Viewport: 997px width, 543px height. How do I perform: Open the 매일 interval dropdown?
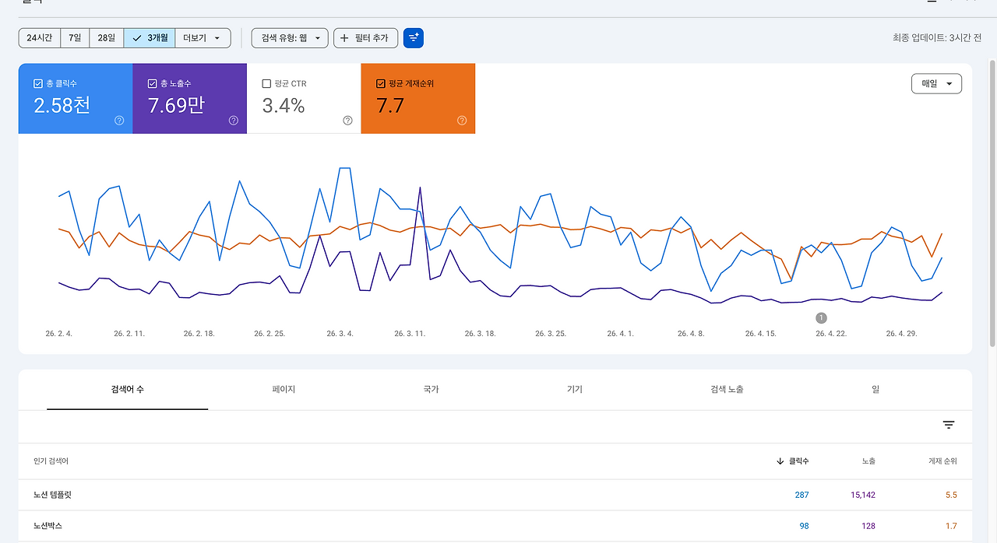[x=936, y=83]
